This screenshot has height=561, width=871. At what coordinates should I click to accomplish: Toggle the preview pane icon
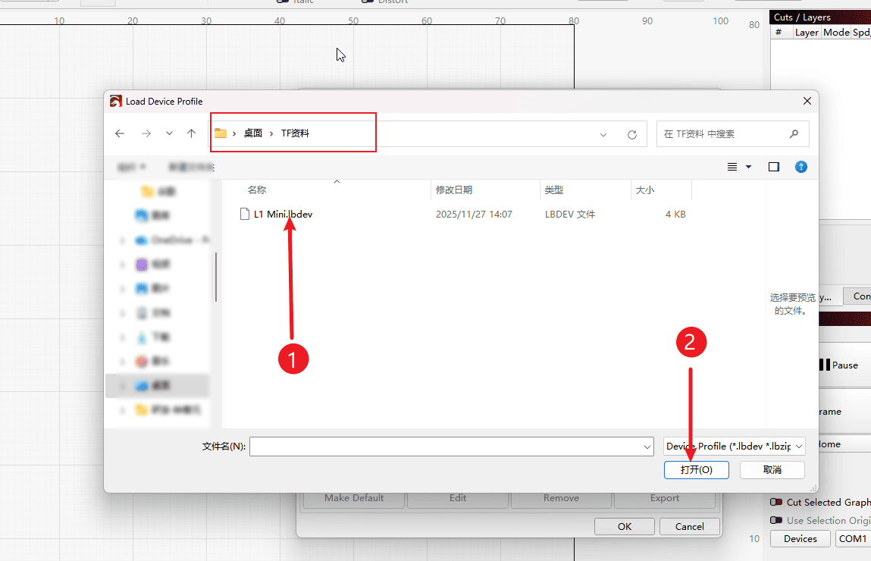pos(773,167)
